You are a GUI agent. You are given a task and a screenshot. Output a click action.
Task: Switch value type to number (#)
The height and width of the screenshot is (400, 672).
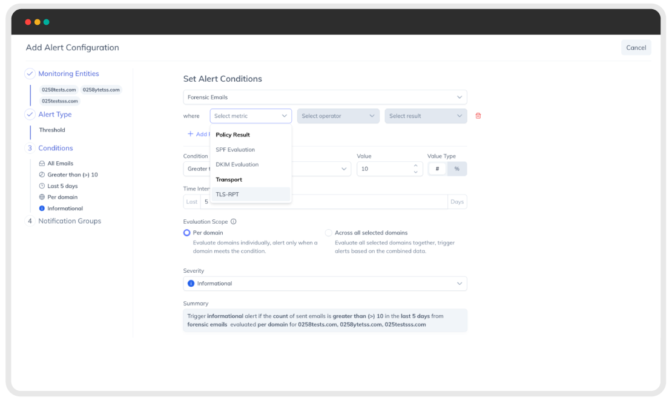click(x=437, y=168)
